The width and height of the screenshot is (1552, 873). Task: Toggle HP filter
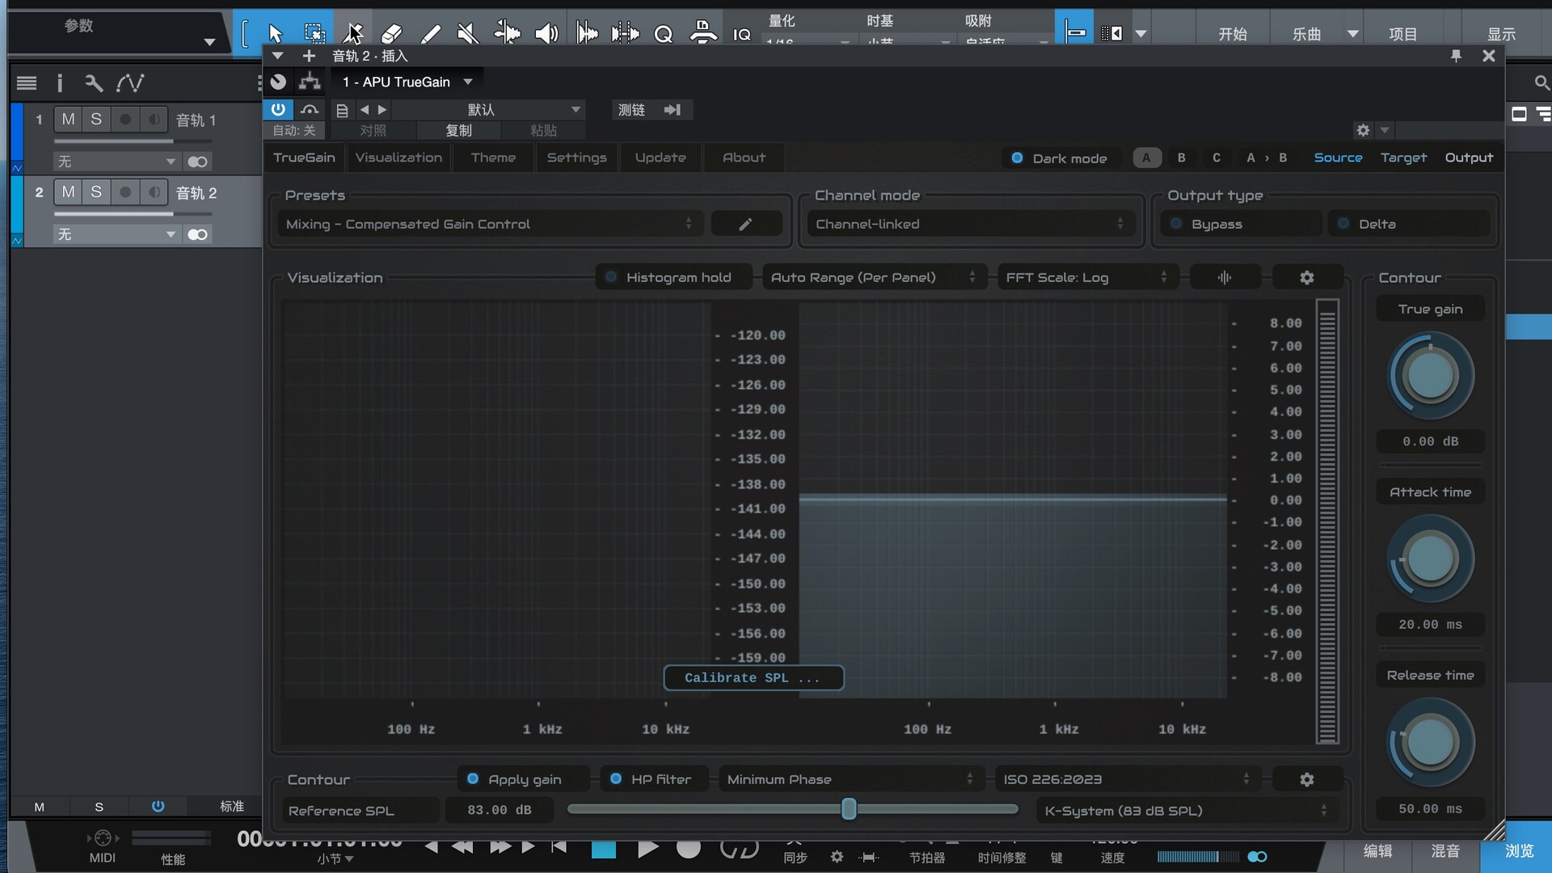[653, 779]
